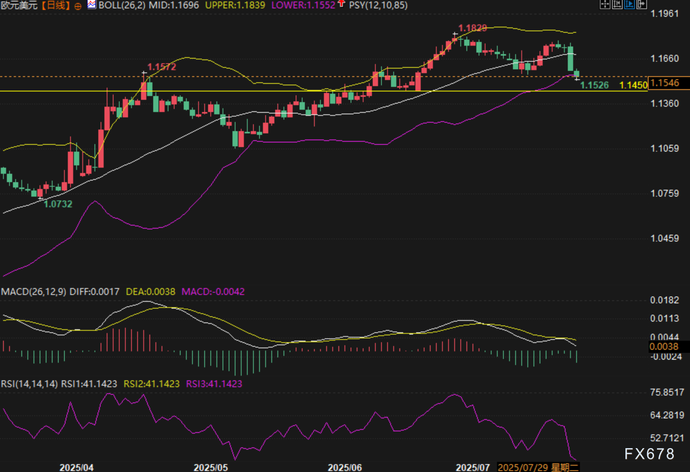
Task: Click the crosshair cursor icon at top right
Action: click(x=605, y=5)
